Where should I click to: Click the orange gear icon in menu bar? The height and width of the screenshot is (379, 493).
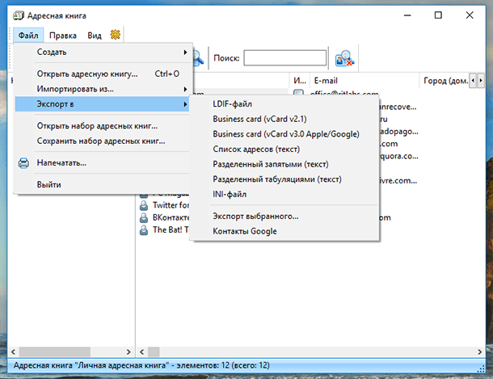pos(115,35)
